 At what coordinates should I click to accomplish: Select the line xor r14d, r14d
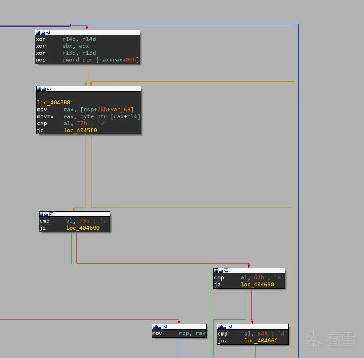point(66,39)
